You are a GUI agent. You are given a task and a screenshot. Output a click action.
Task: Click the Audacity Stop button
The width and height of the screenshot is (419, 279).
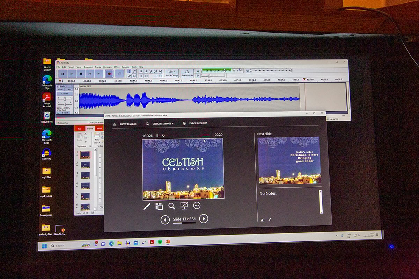(x=81, y=74)
